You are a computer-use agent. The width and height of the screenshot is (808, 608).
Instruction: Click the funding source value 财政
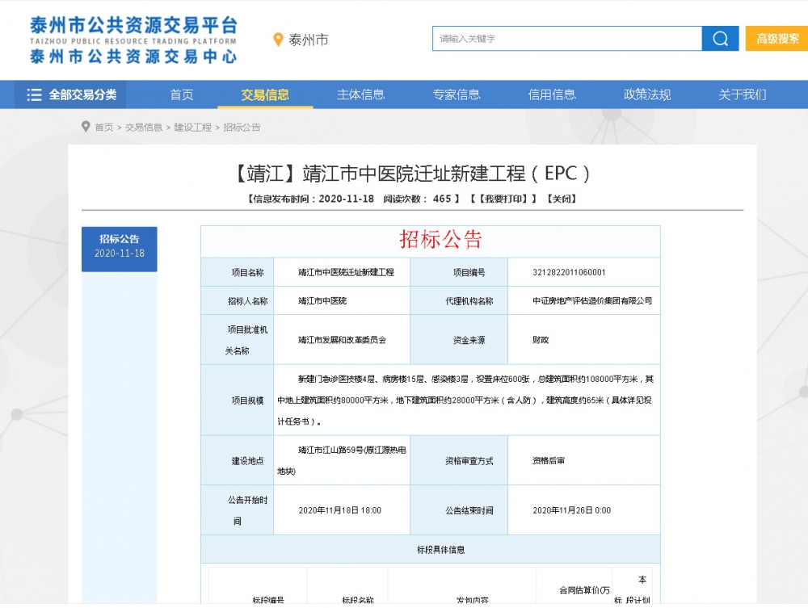pyautogui.click(x=540, y=340)
